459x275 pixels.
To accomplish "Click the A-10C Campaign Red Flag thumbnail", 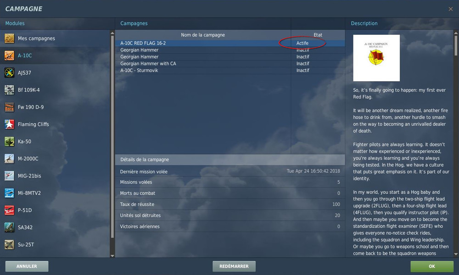I will 376,58.
